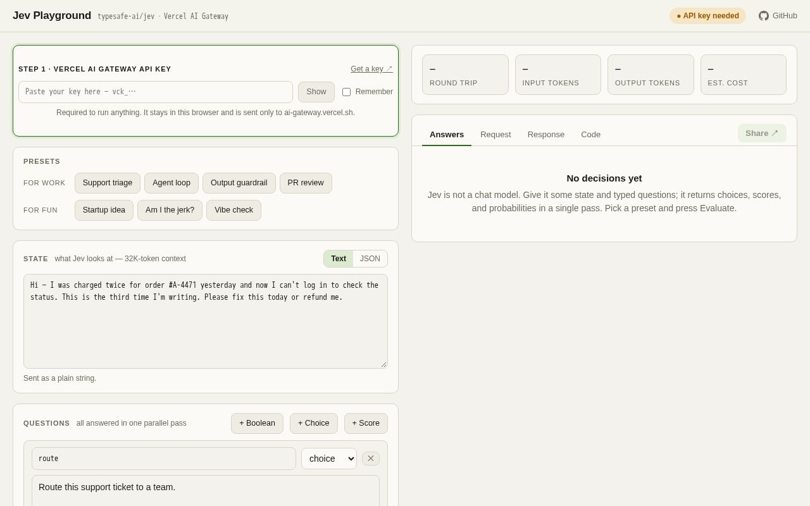Edit the route question prompt text
810x506 pixels.
click(x=206, y=491)
